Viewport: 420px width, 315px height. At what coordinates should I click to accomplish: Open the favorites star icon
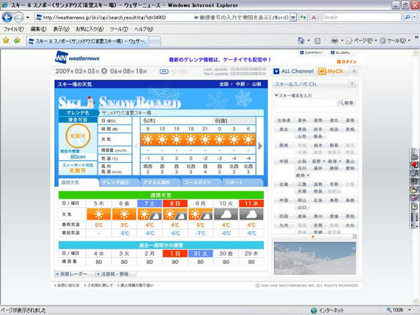(6, 40)
